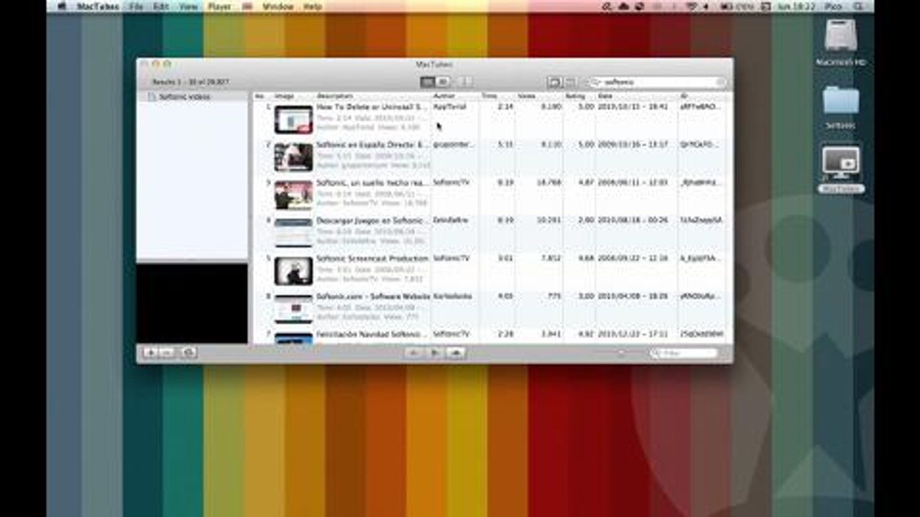Open the File menu
Screen dimensions: 920x517
click(137, 6)
